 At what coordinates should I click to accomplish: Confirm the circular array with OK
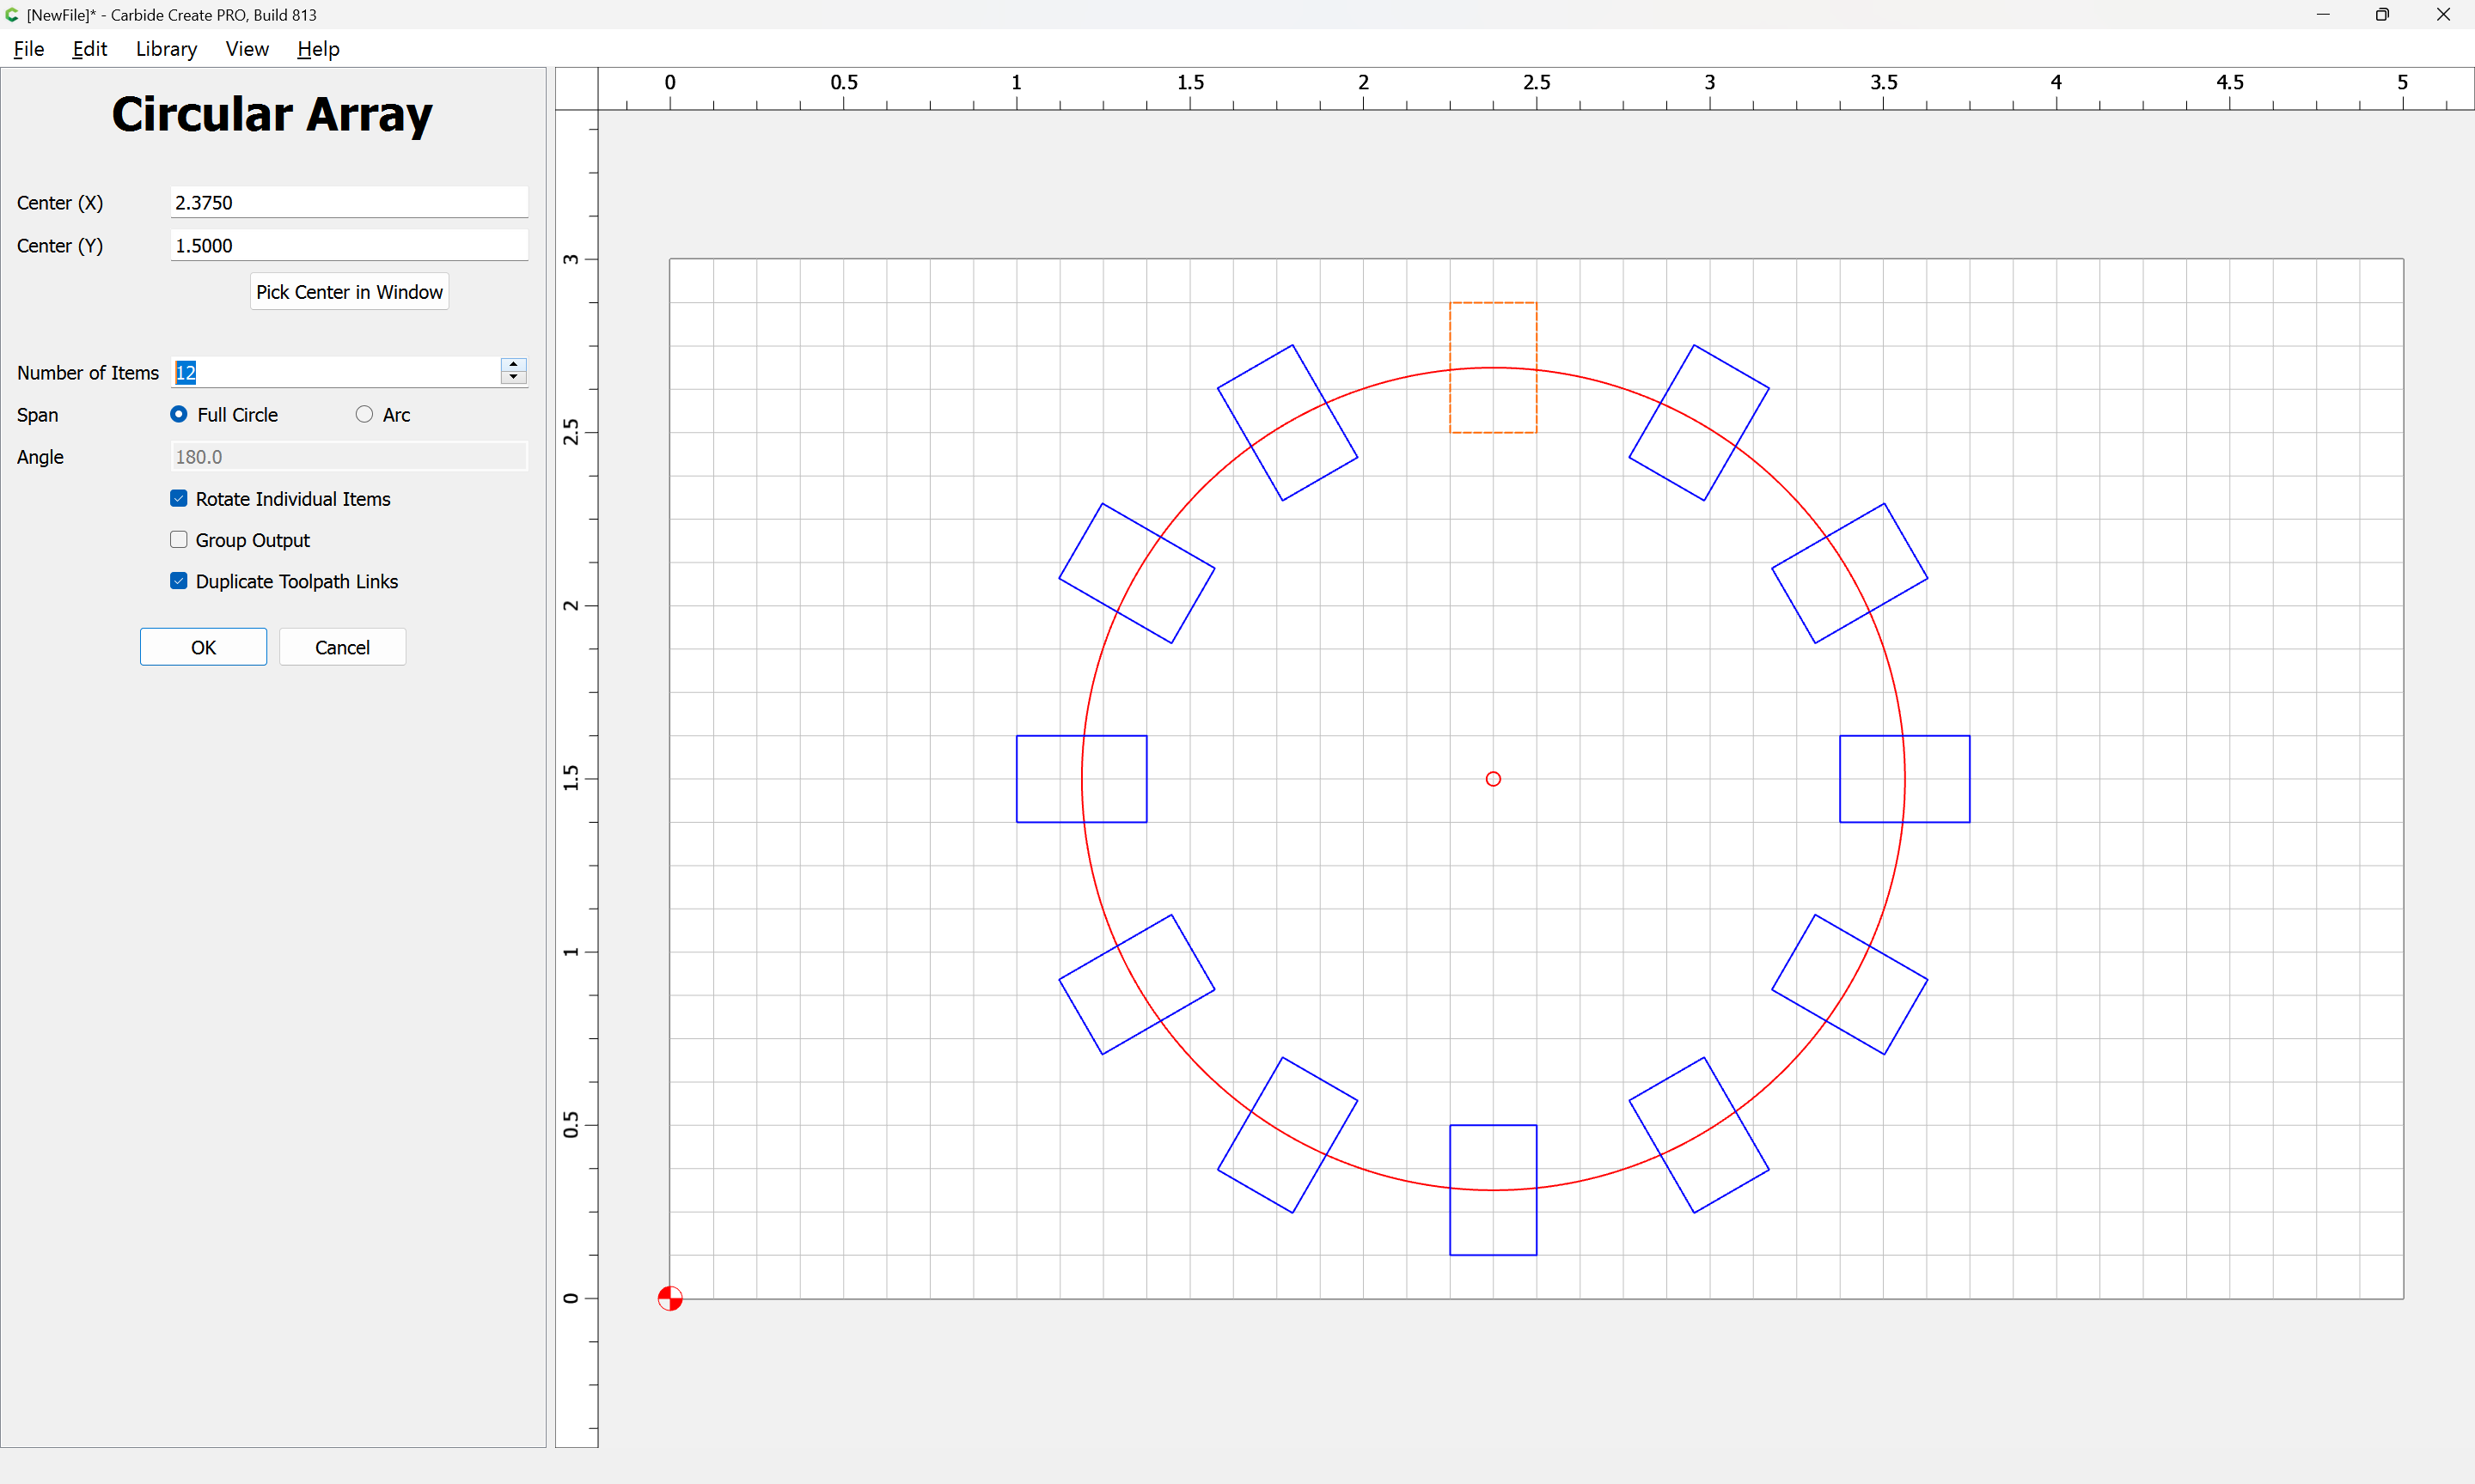[203, 647]
